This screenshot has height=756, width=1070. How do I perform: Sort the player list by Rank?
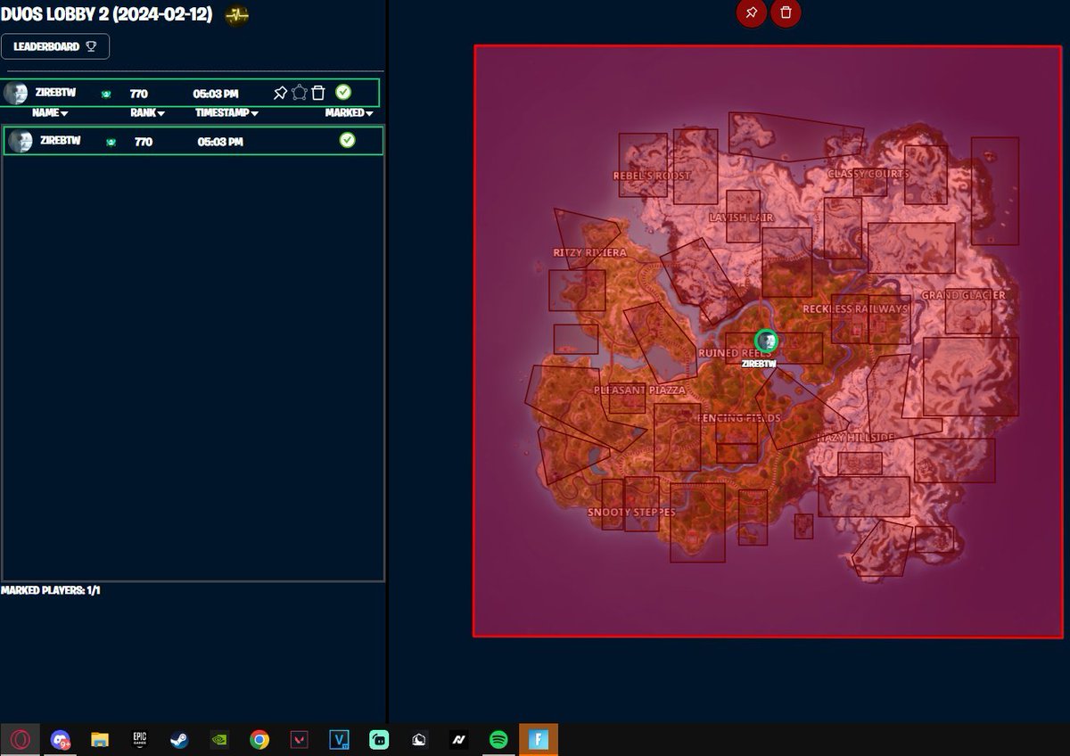147,113
